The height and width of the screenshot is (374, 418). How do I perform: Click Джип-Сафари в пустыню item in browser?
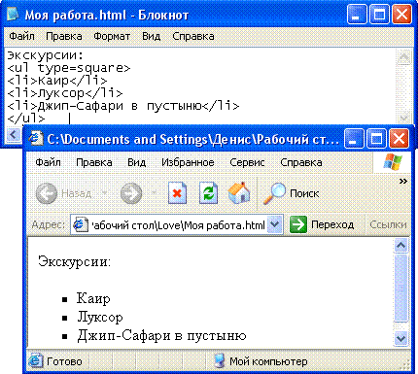coord(161,336)
